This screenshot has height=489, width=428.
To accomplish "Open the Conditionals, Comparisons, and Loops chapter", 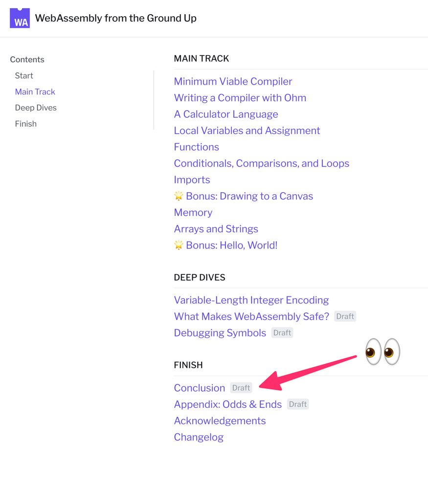I will click(x=262, y=163).
